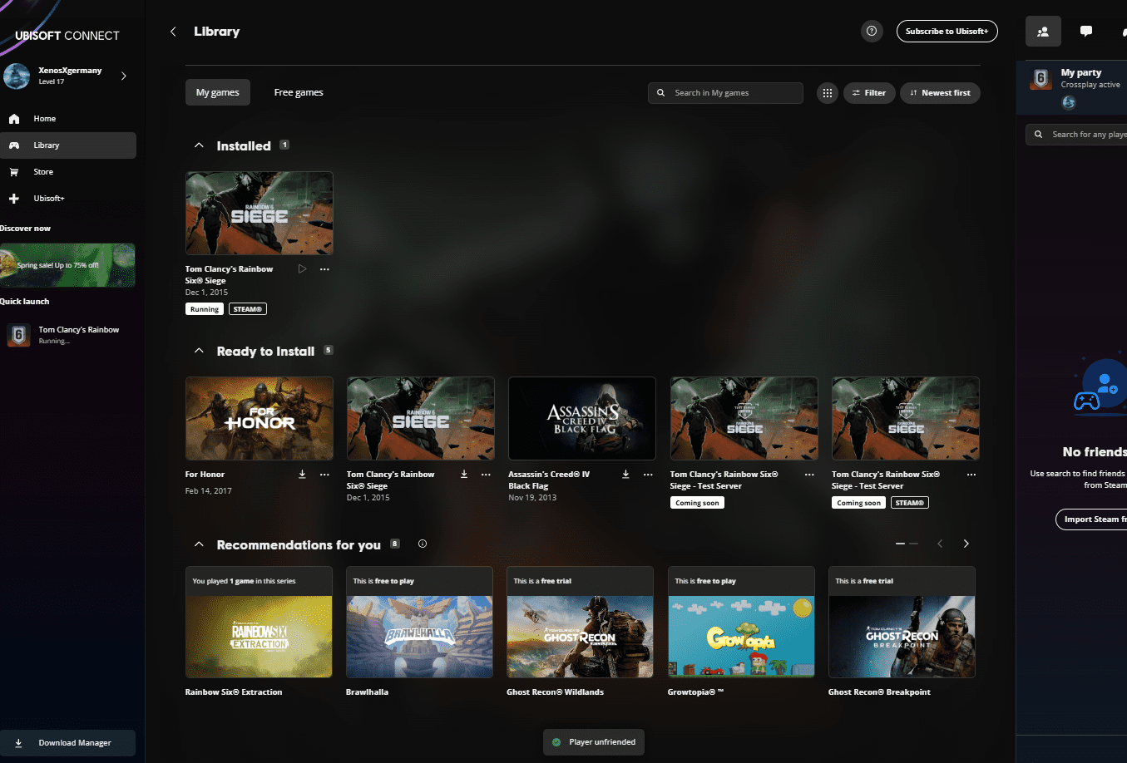Open Store from the sidebar
Viewport: 1127px width, 763px height.
(43, 172)
